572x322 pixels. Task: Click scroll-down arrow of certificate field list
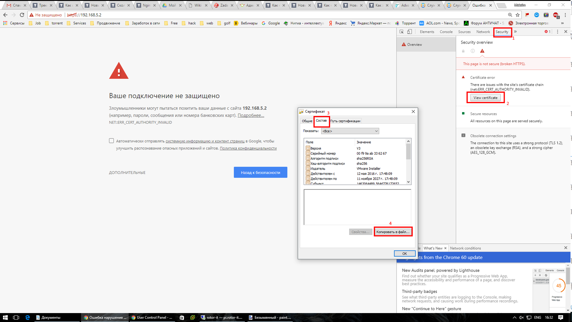click(x=408, y=182)
